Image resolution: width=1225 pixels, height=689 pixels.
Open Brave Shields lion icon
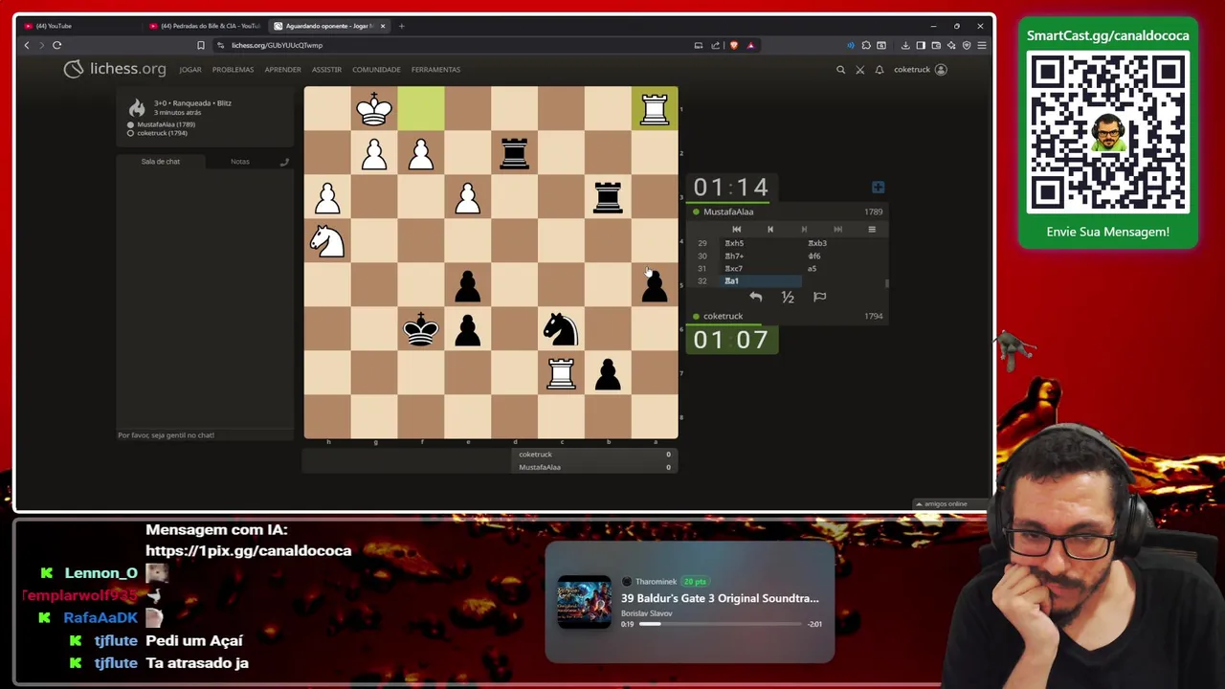734,45
